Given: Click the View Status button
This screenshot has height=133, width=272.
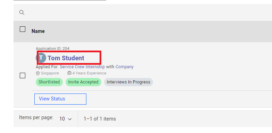Looking at the screenshot, I should click(x=60, y=99).
